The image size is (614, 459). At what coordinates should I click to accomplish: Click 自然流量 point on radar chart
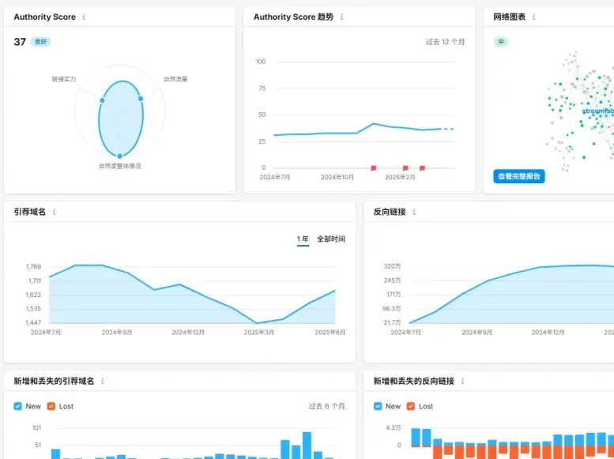click(x=141, y=98)
